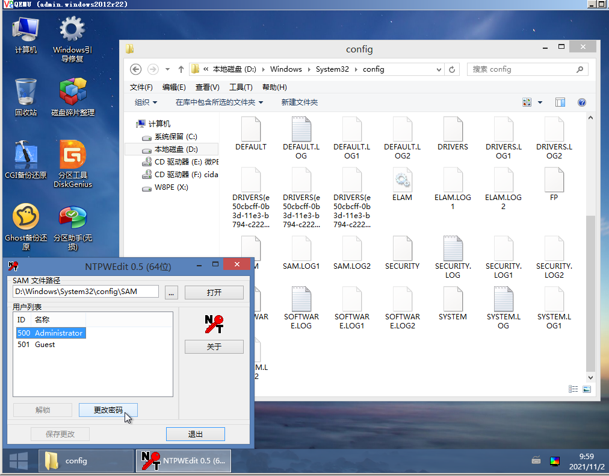Change the view layout icon in Explorer
Image resolution: width=609 pixels, height=476 pixels.
coord(527,102)
